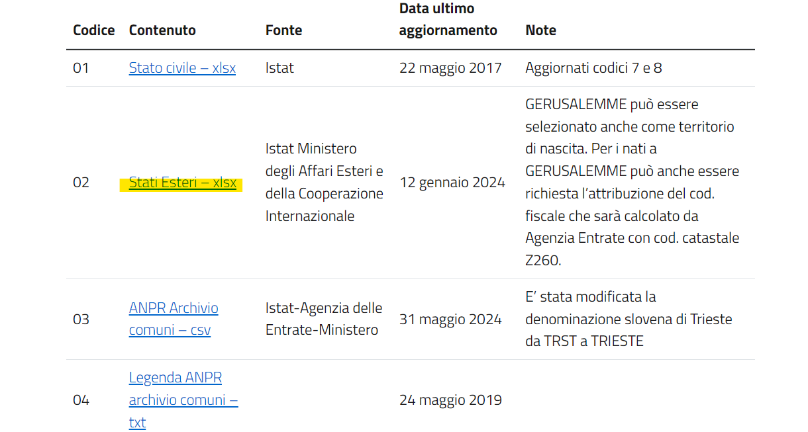Click the Note column header
The height and width of the screenshot is (432, 808).
tap(540, 30)
